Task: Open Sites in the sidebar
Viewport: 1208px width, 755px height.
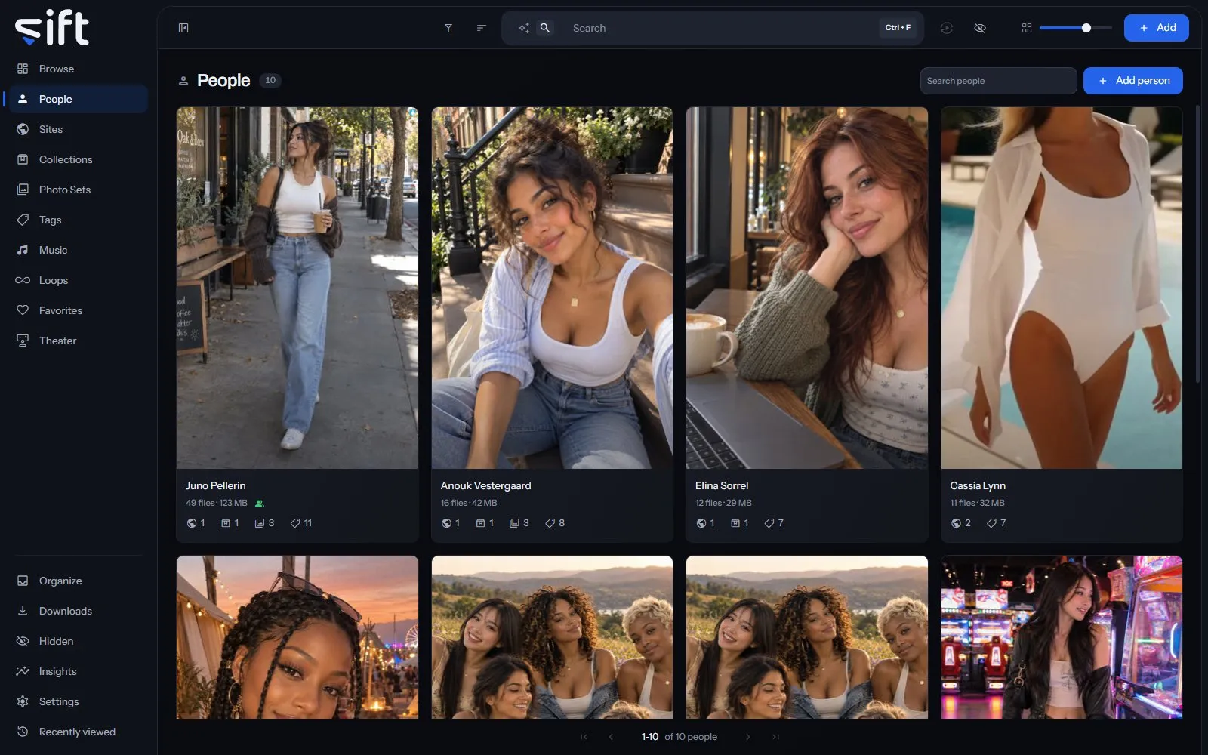Action: (x=79, y=129)
